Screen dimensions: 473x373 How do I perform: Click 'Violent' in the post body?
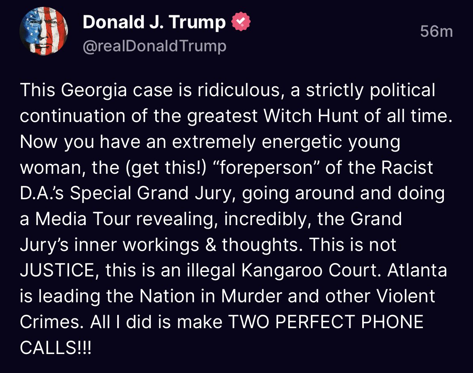(x=406, y=296)
